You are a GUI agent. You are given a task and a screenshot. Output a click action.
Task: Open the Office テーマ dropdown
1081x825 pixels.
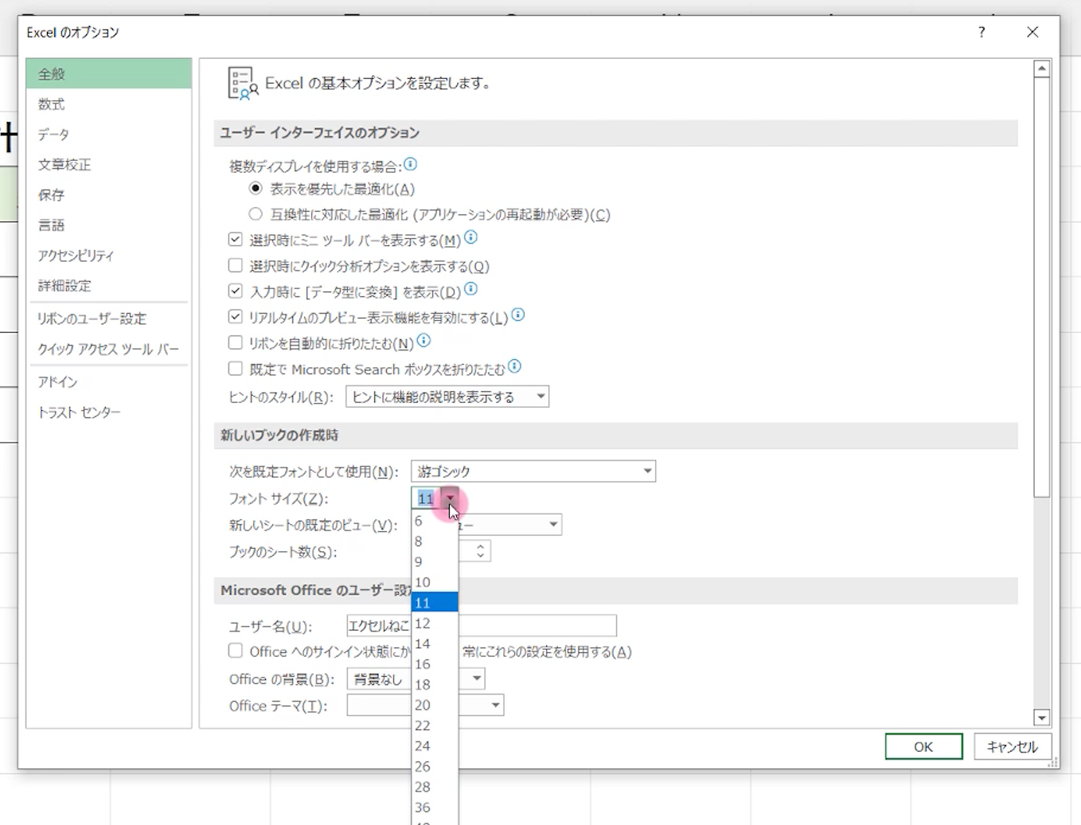(495, 706)
